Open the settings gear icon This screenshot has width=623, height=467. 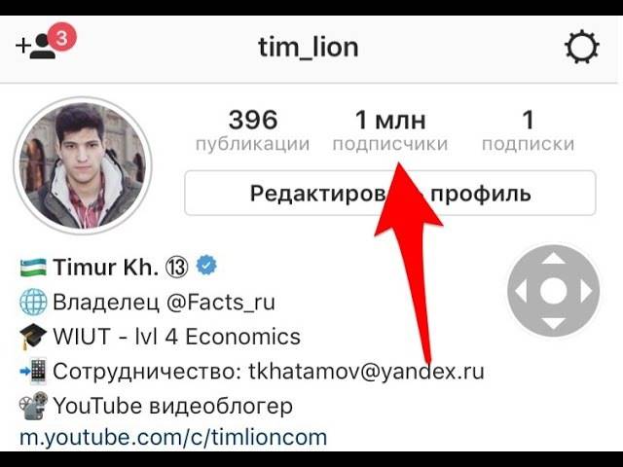[582, 47]
